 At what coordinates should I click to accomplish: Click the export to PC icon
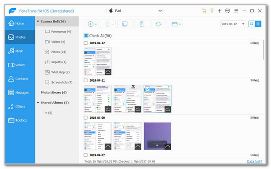(125, 24)
